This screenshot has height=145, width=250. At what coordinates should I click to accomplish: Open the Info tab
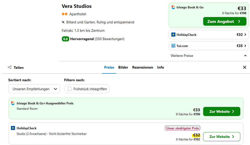(x=160, y=67)
